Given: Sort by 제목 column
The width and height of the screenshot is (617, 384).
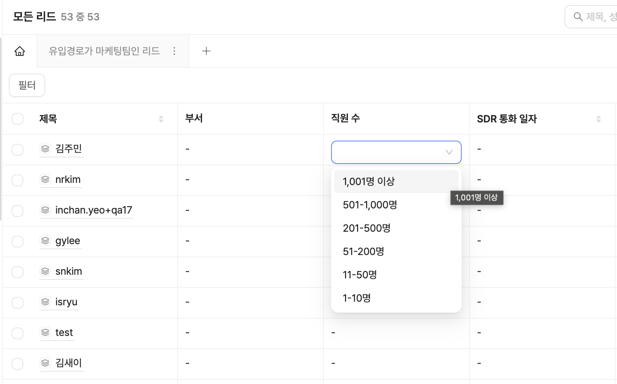Looking at the screenshot, I should (161, 119).
